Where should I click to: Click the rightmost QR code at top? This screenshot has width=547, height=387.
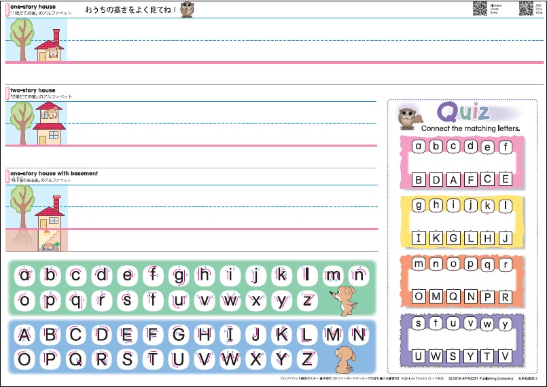pyautogui.click(x=525, y=8)
